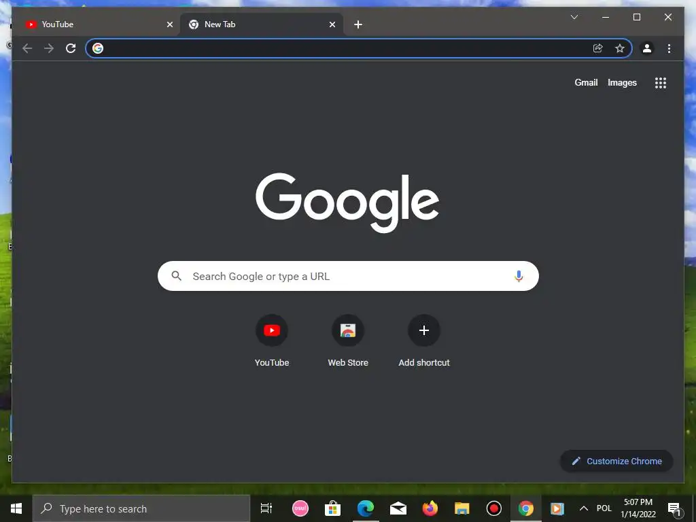
Task: Open the Windows Start menu
Action: click(16, 508)
